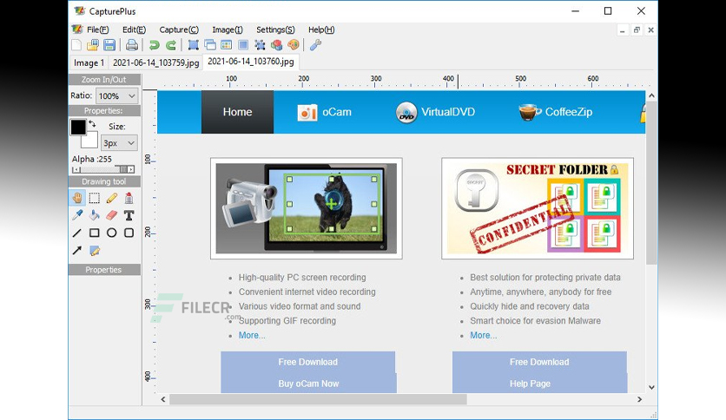This screenshot has width=726, height=420.
Task: Swap foreground and background colors
Action: [92, 123]
